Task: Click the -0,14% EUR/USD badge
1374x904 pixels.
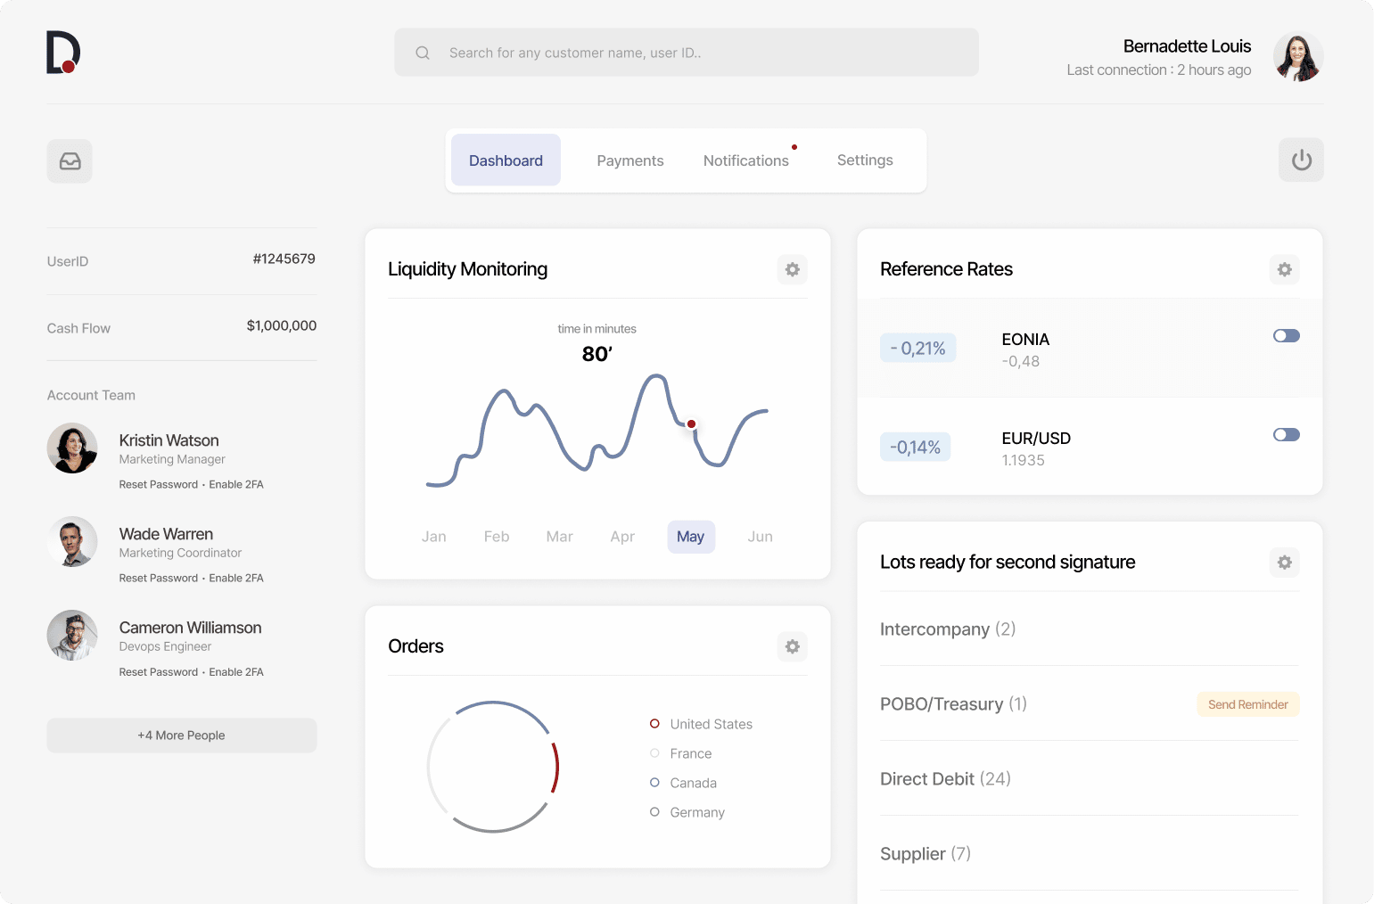Action: pos(916,447)
